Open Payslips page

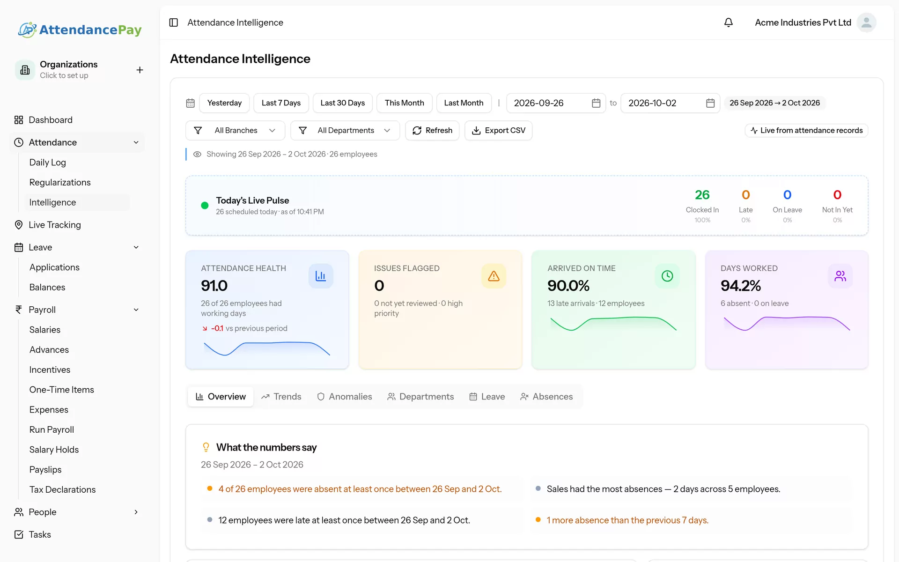pos(77,470)
